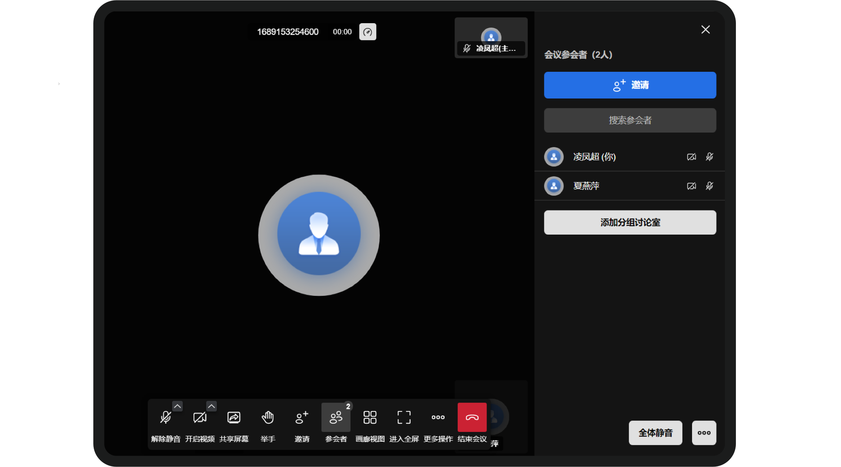Mute all participants with 全体静音
The width and height of the screenshot is (841, 467).
pyautogui.click(x=655, y=433)
